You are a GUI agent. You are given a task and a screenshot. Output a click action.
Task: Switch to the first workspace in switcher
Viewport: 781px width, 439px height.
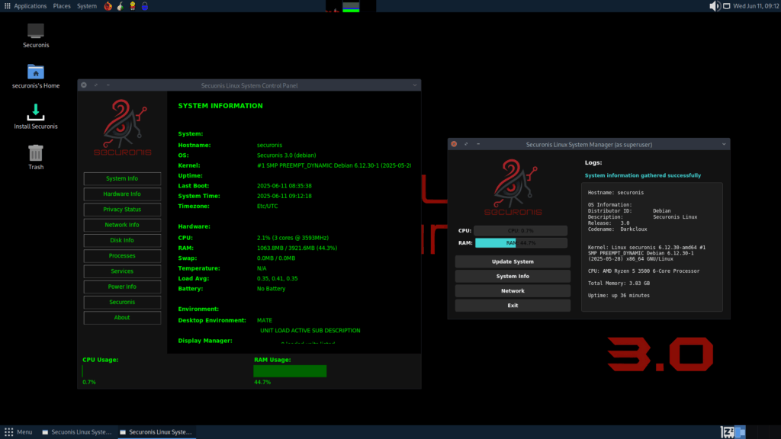point(740,432)
